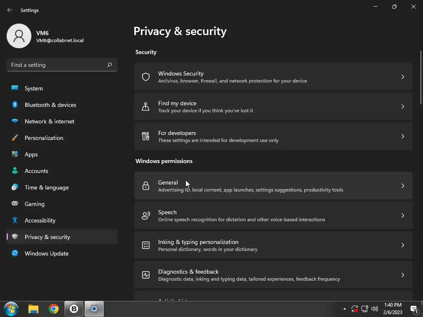The height and width of the screenshot is (317, 423).
Task: Open Google Chrome from the taskbar
Action: (54, 309)
